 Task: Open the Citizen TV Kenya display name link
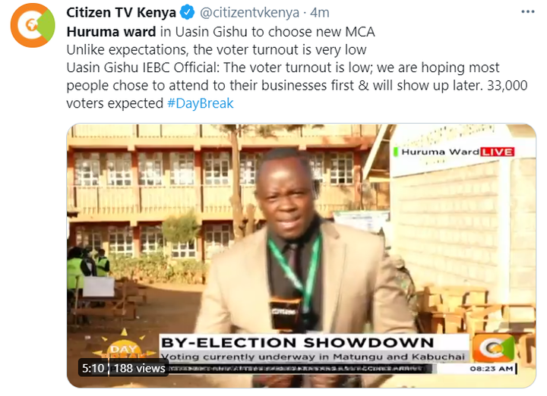[121, 13]
